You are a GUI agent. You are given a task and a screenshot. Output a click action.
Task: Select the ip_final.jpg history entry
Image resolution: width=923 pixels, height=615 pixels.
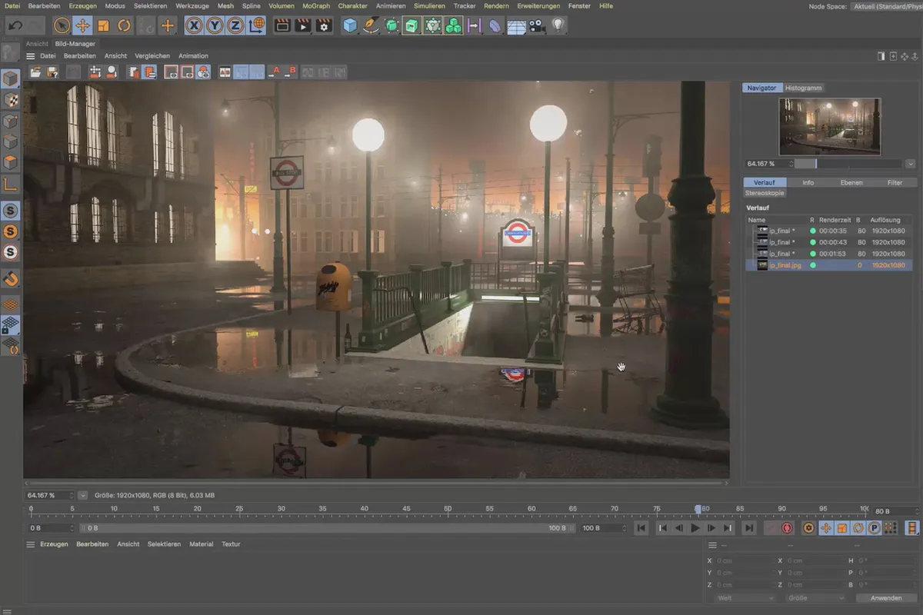pyautogui.click(x=828, y=265)
